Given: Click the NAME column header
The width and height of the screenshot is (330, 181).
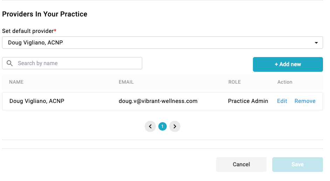Looking at the screenshot, I should coord(16,82).
